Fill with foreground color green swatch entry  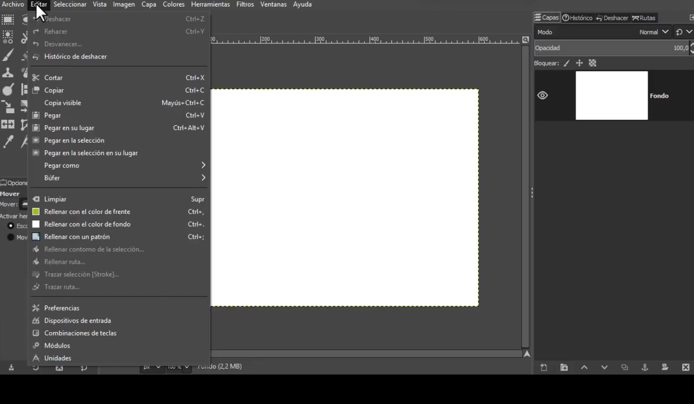click(119, 211)
